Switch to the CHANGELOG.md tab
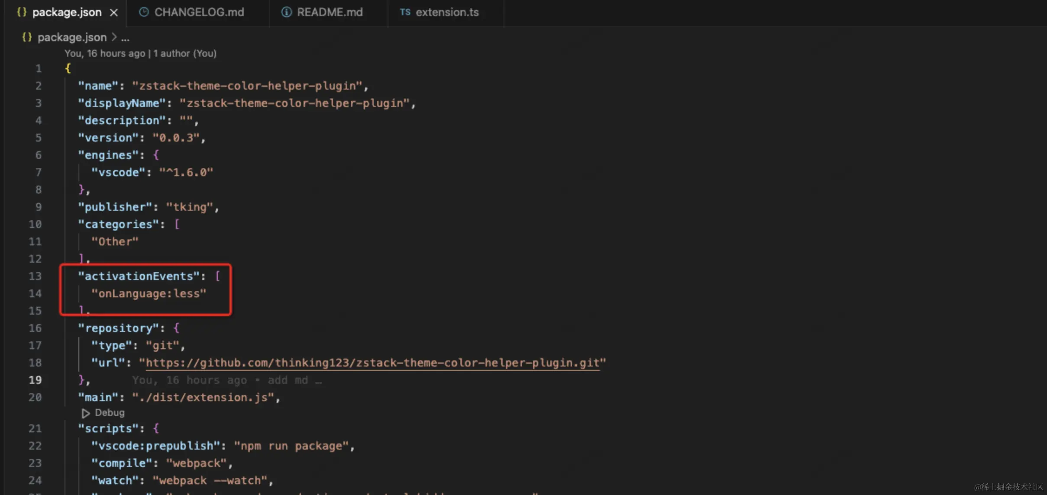1047x495 pixels. [x=199, y=12]
